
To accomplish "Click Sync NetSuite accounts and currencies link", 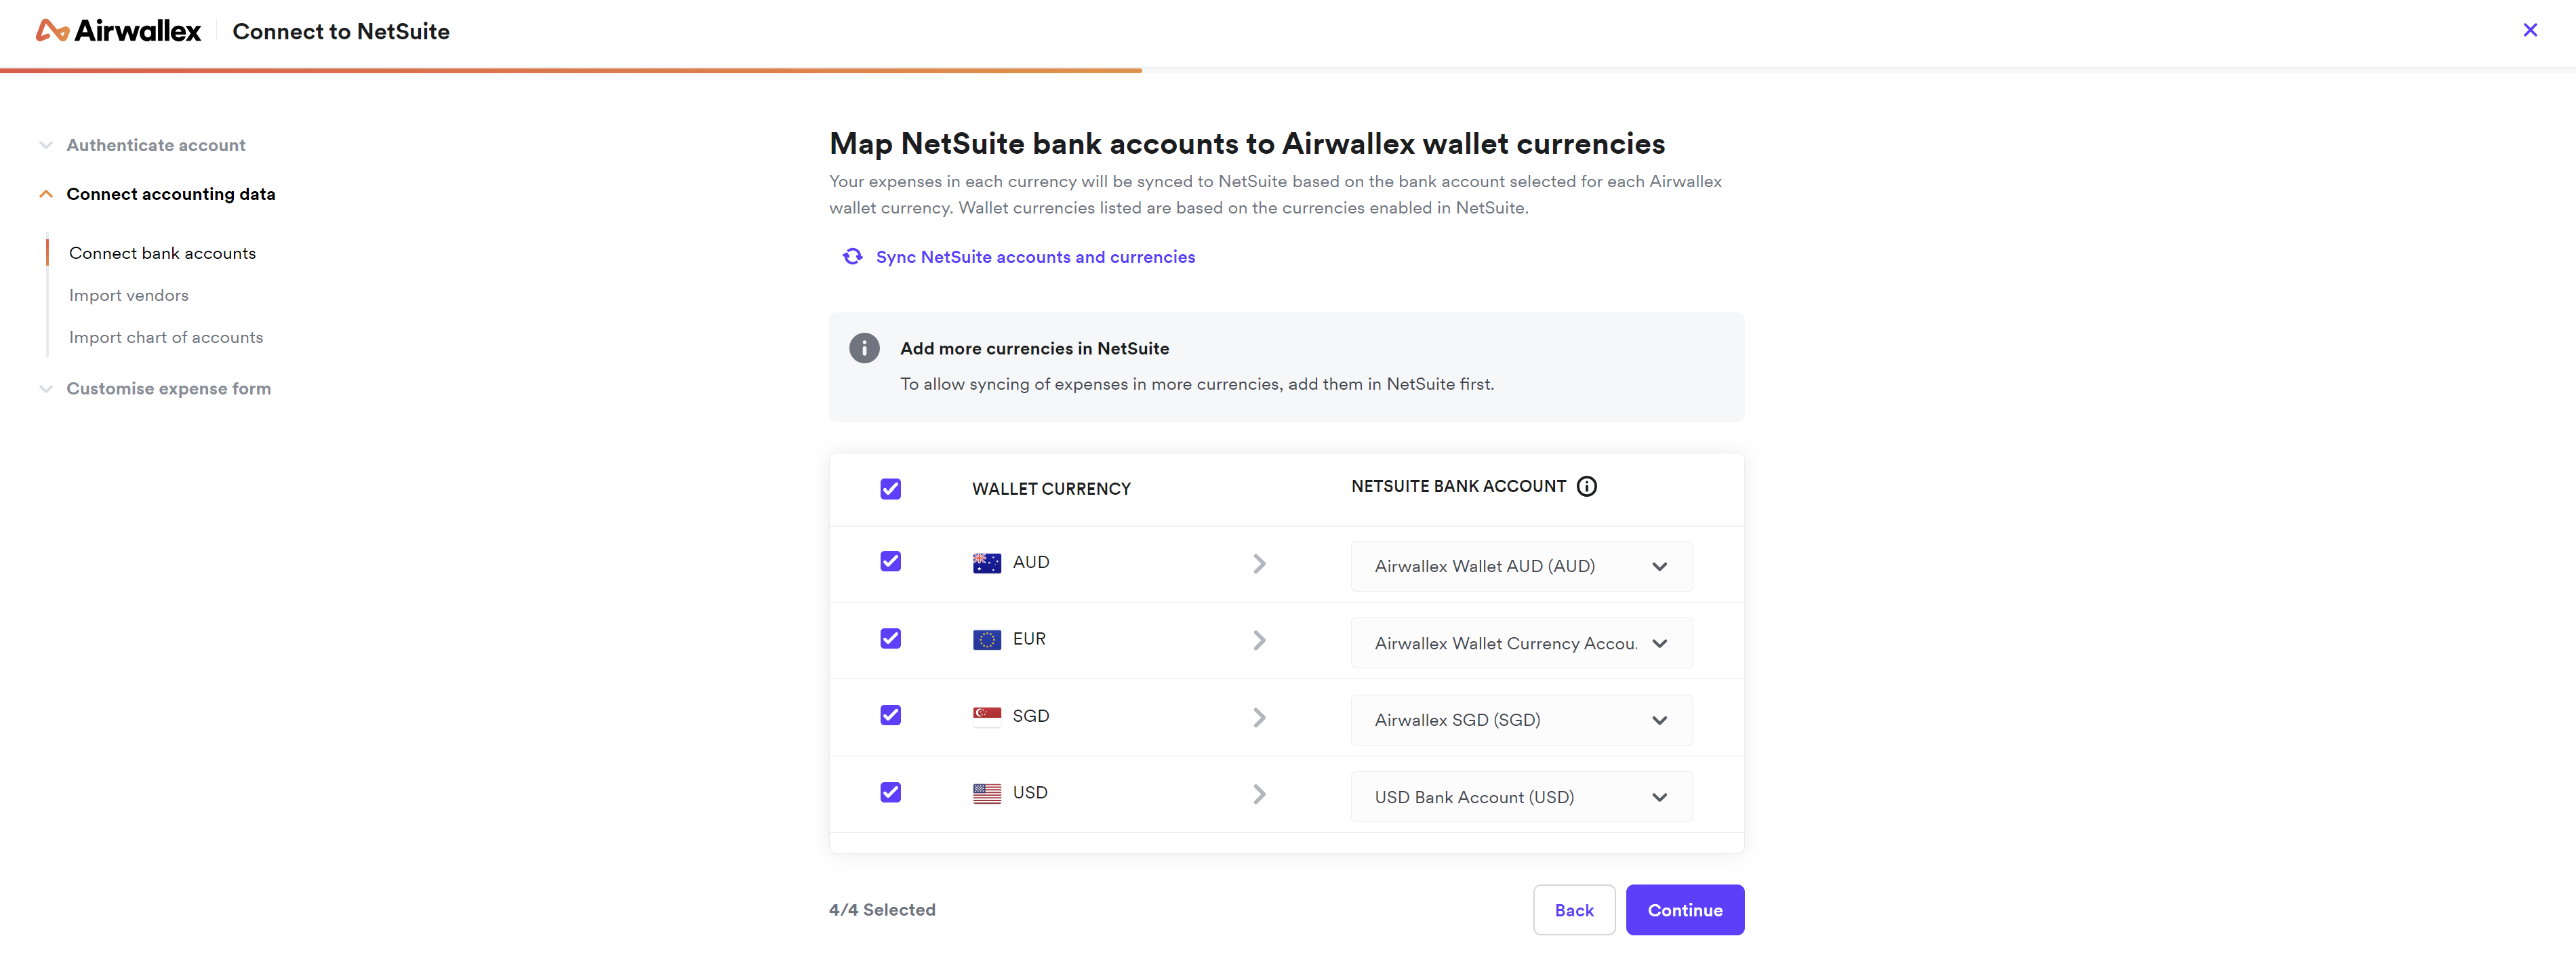I will [x=1035, y=257].
